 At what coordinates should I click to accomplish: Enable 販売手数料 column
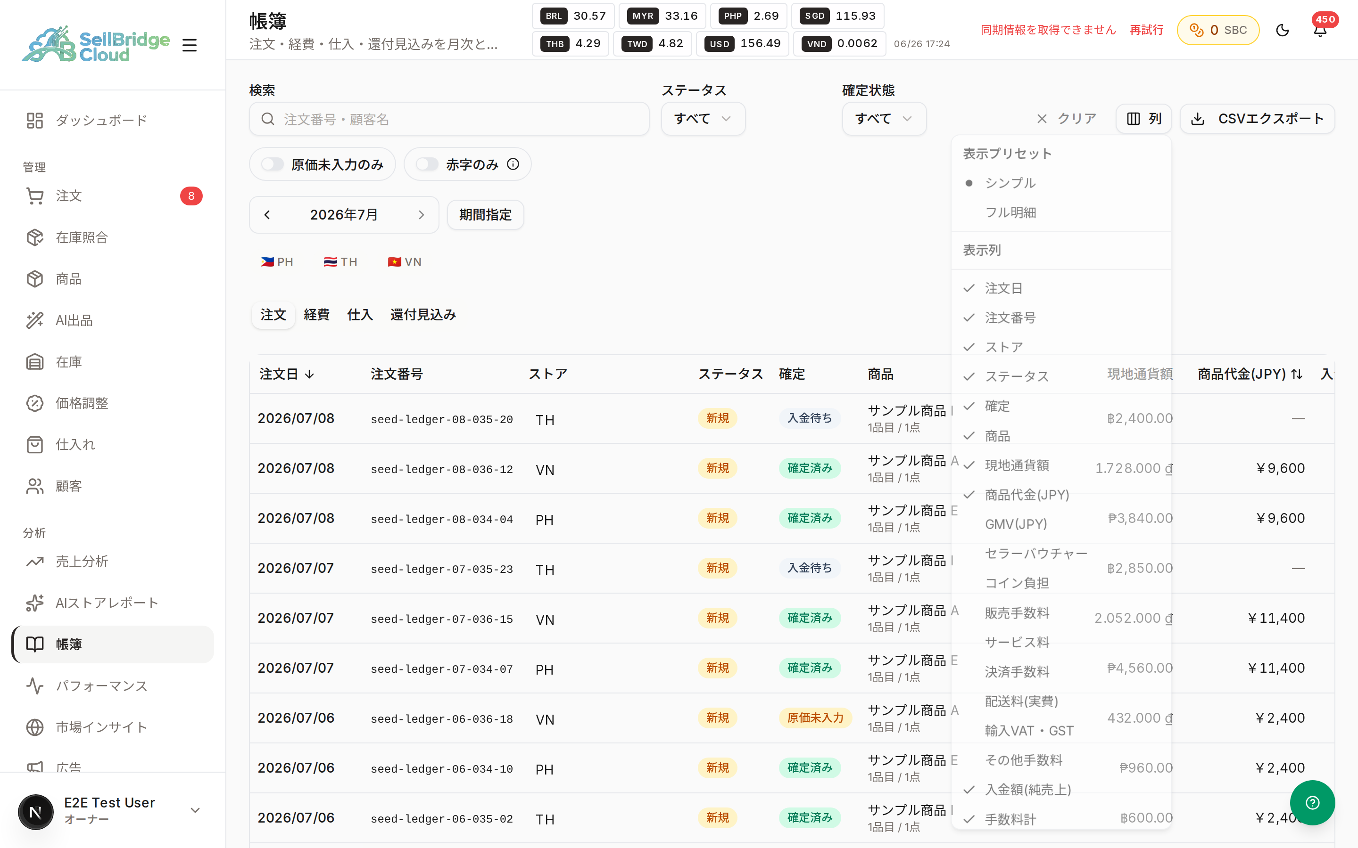point(1061,612)
